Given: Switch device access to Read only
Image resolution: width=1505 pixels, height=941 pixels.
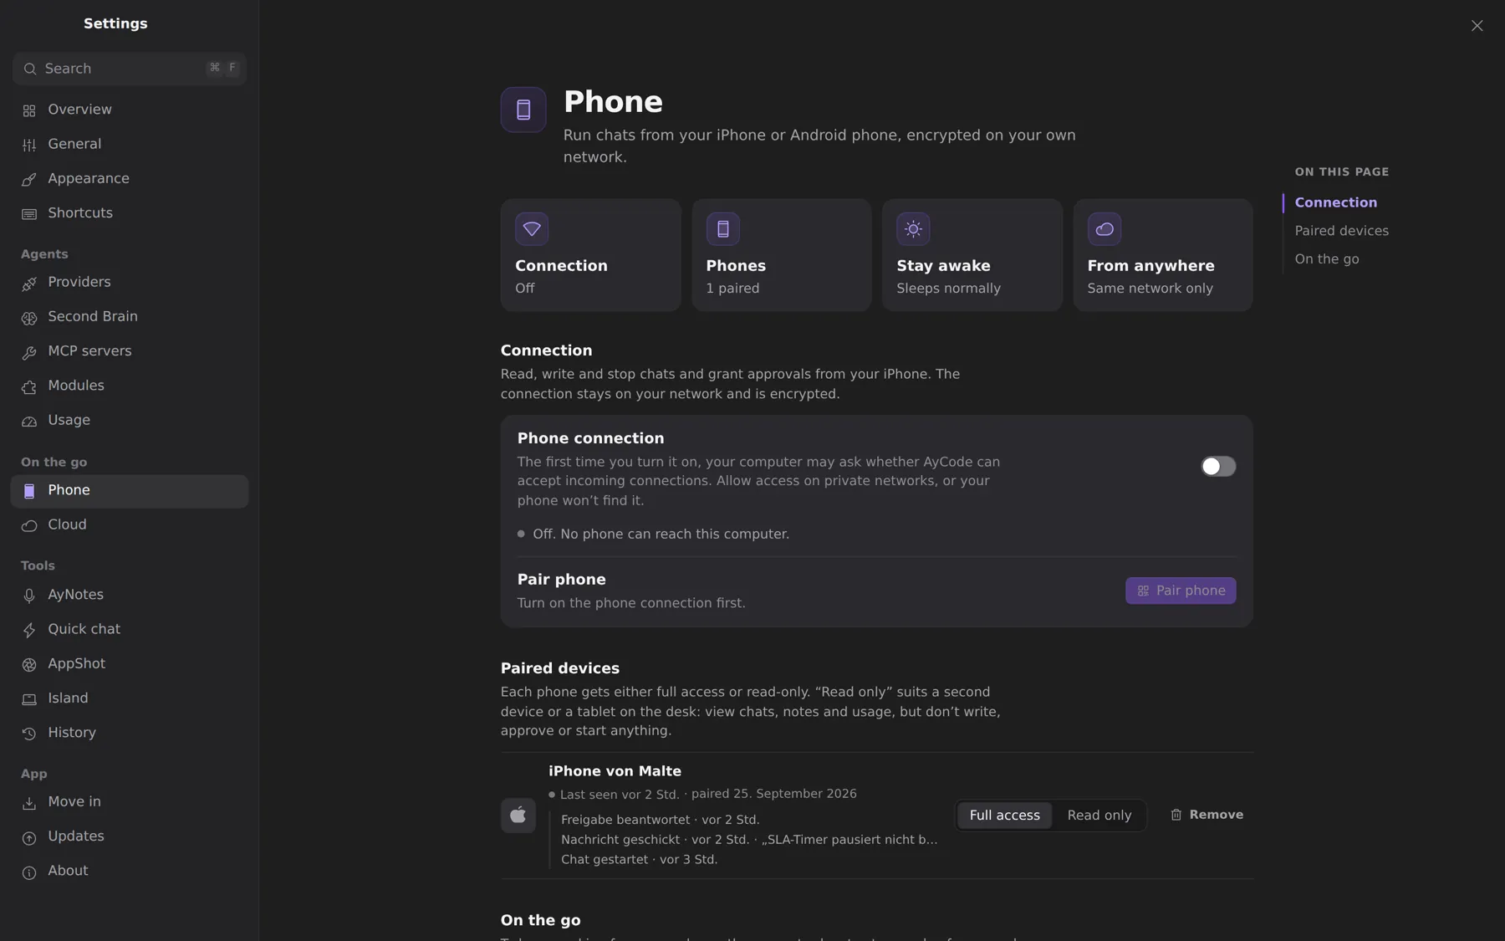Looking at the screenshot, I should [1099, 815].
